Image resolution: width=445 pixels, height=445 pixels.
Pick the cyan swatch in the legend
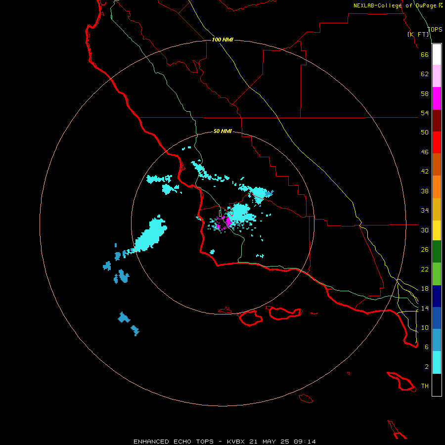click(x=437, y=362)
